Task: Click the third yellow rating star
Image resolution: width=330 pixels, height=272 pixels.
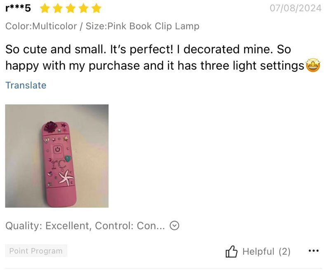Action: [x=71, y=8]
